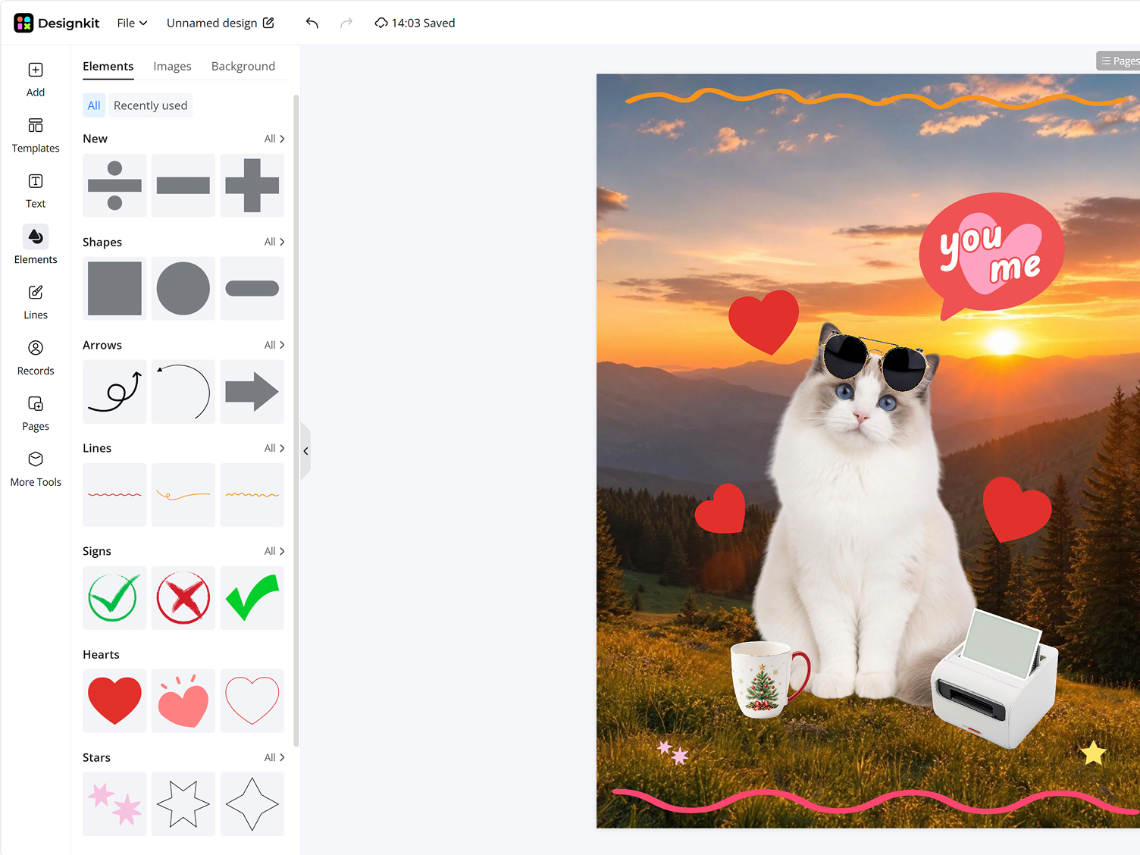The image size is (1140, 855).
Task: Switch to the Images tab
Action: point(172,67)
